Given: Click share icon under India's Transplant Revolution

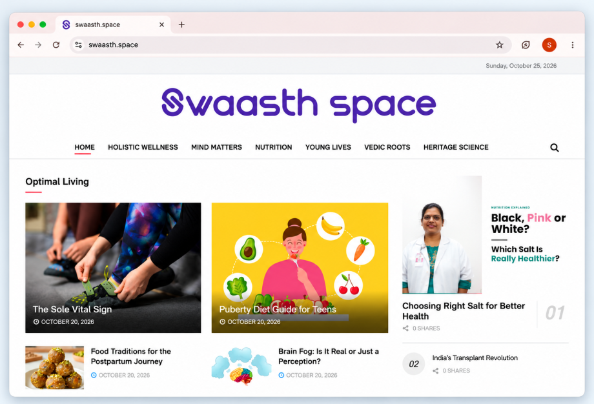Looking at the screenshot, I should (436, 370).
